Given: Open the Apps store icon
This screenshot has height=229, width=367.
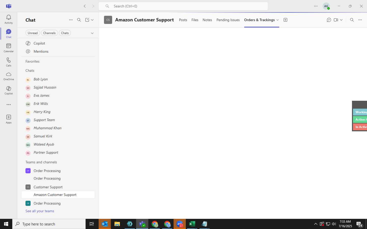Looking at the screenshot, I should tap(8, 119).
